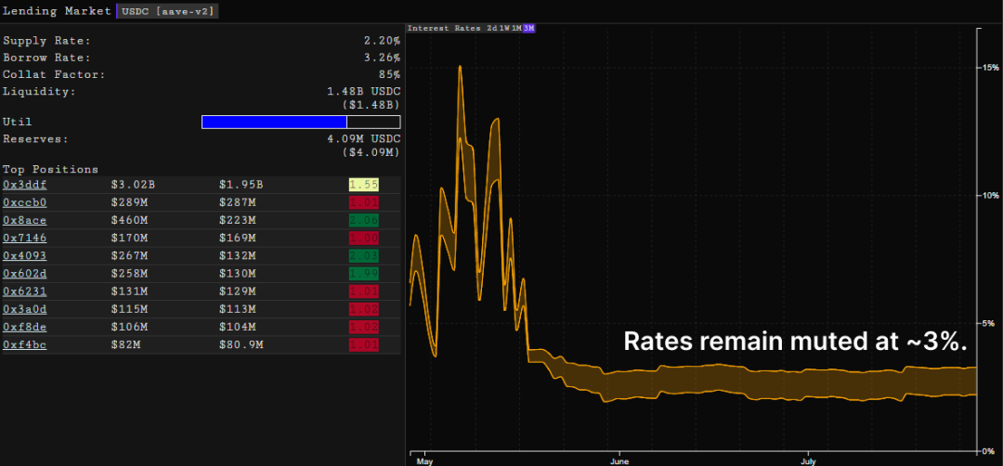Image resolution: width=1003 pixels, height=466 pixels.
Task: Click the yellow 1.55 health factor badge
Action: 364,185
